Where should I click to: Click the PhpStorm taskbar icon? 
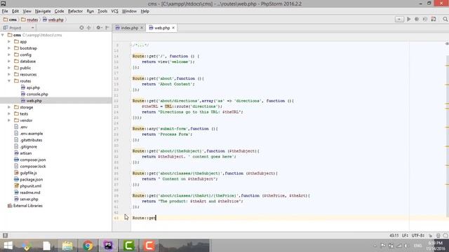[x=108, y=246]
